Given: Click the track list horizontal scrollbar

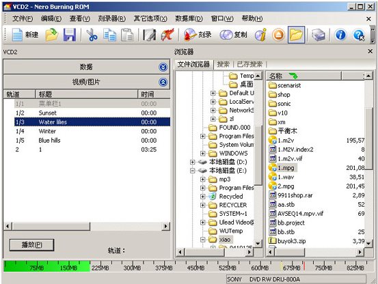Looking at the screenshot, I should 87,226.
